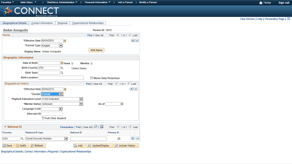Viewport: 292px width, 164px height.
Task: Open calendar for Name Effective Date
Action: tap(65, 41)
